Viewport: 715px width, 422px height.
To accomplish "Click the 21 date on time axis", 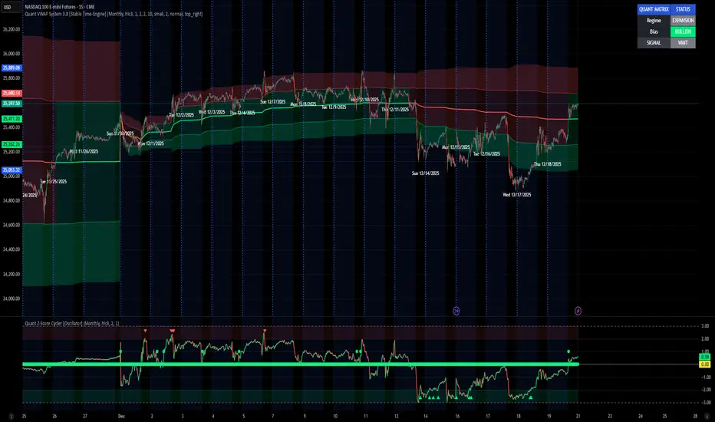I will [578, 416].
